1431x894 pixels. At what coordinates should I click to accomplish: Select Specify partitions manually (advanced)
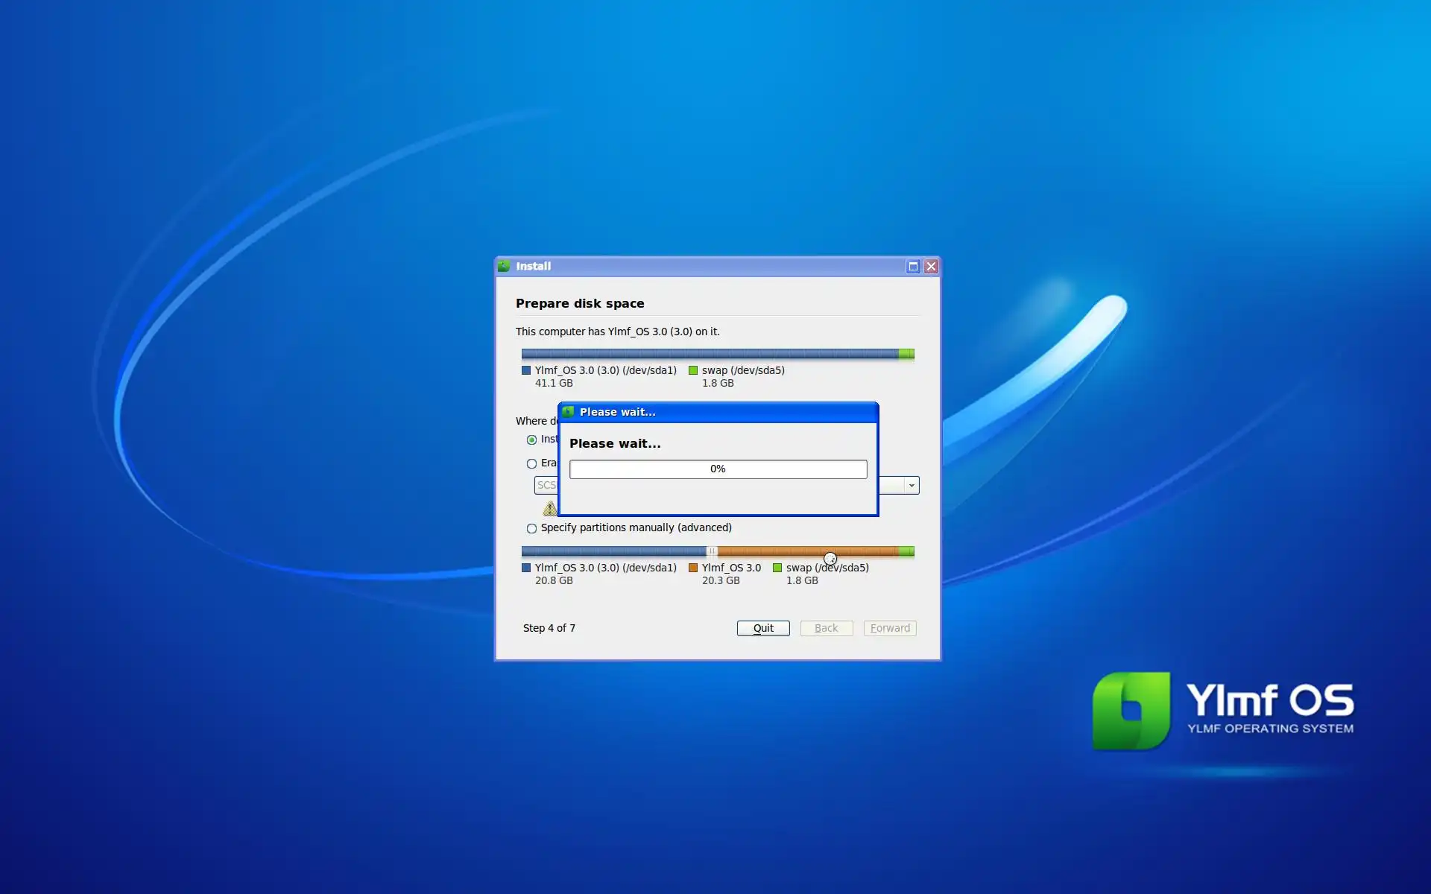click(531, 528)
